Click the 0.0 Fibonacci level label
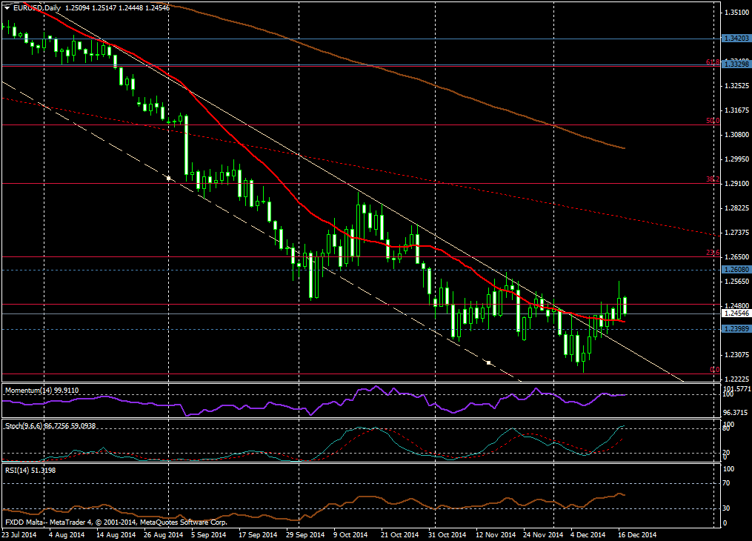Screen dimensions: 752x541 714,369
